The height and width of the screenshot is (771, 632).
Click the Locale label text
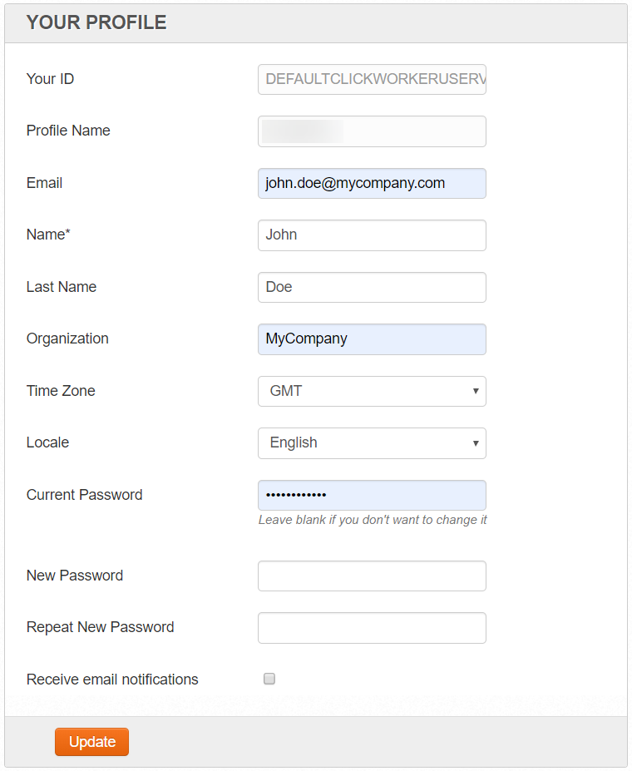47,442
